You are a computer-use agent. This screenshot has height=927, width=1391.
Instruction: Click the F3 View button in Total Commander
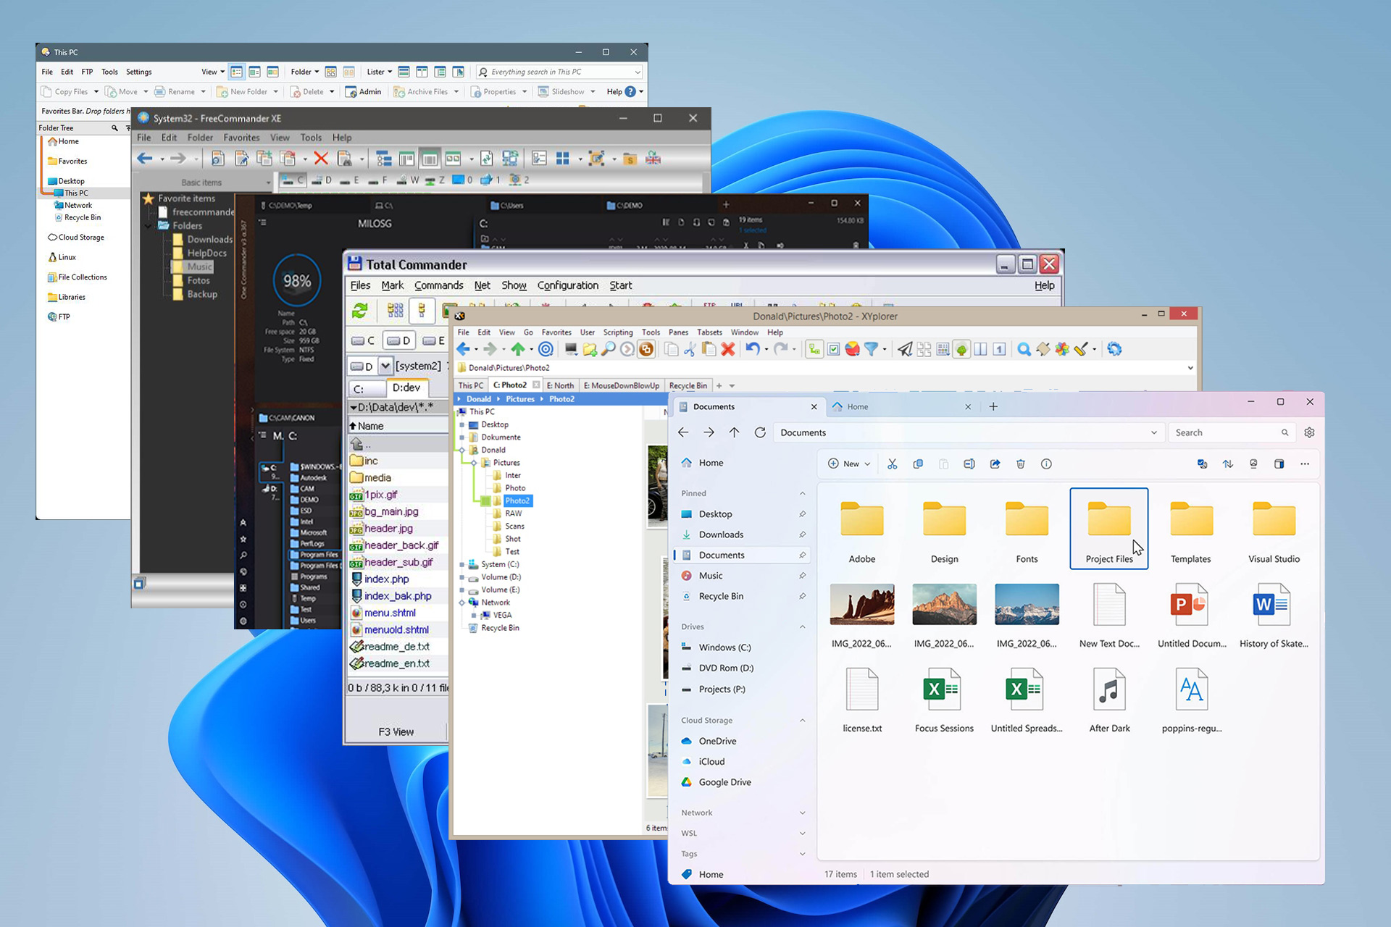click(x=396, y=732)
